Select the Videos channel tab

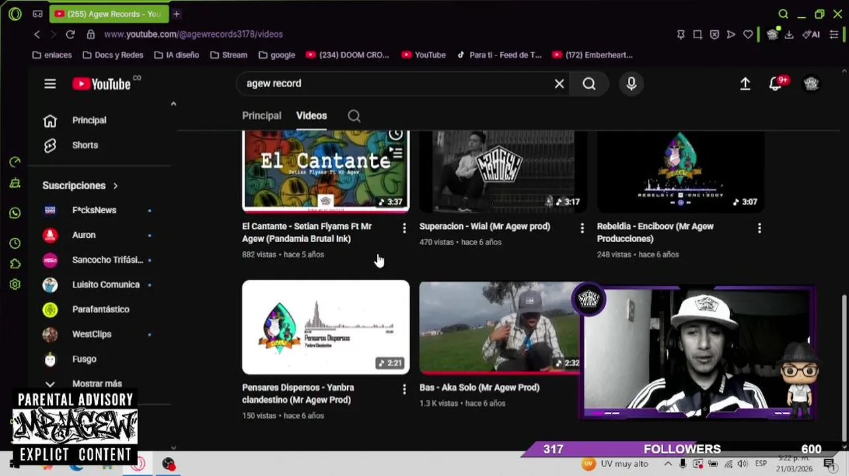pos(311,116)
